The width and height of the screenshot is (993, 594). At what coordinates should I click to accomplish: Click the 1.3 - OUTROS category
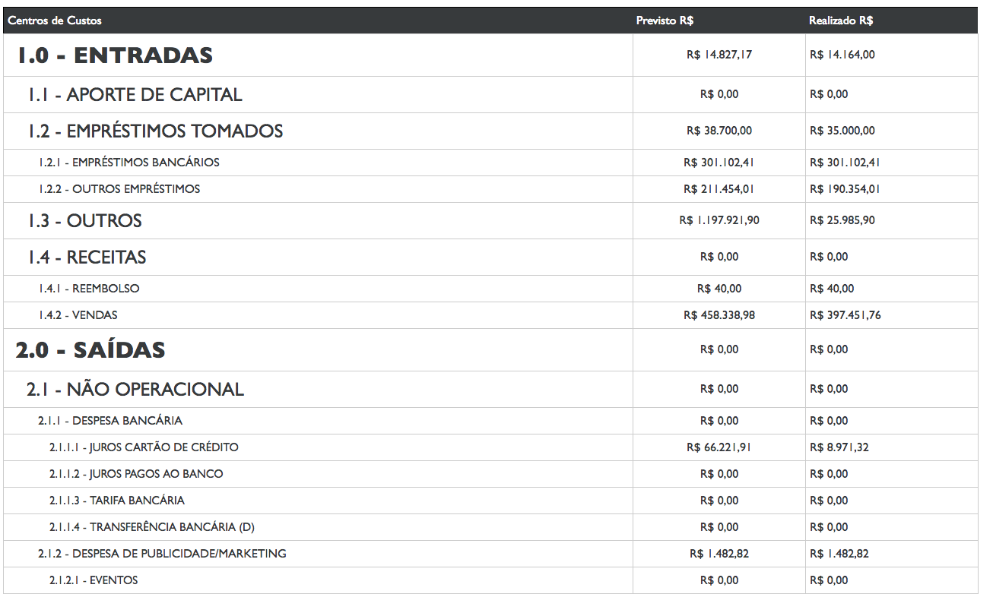84,221
